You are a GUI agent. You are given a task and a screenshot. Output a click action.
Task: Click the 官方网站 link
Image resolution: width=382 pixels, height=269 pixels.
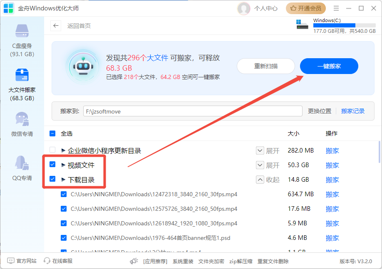[x=27, y=261]
